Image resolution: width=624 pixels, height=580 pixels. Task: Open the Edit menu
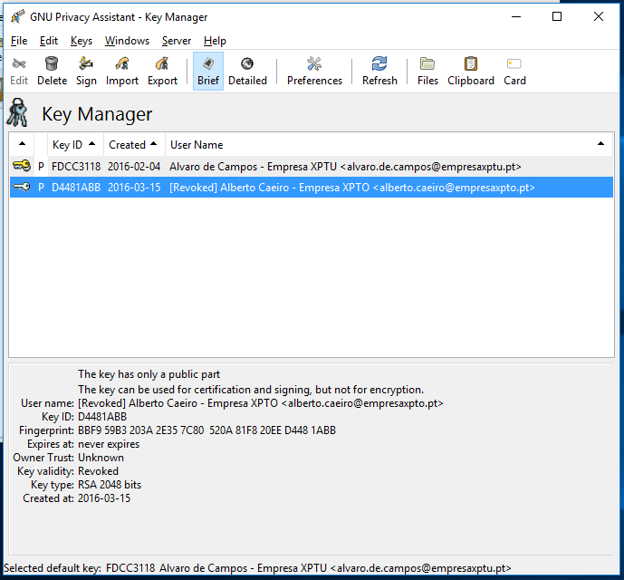click(x=49, y=41)
